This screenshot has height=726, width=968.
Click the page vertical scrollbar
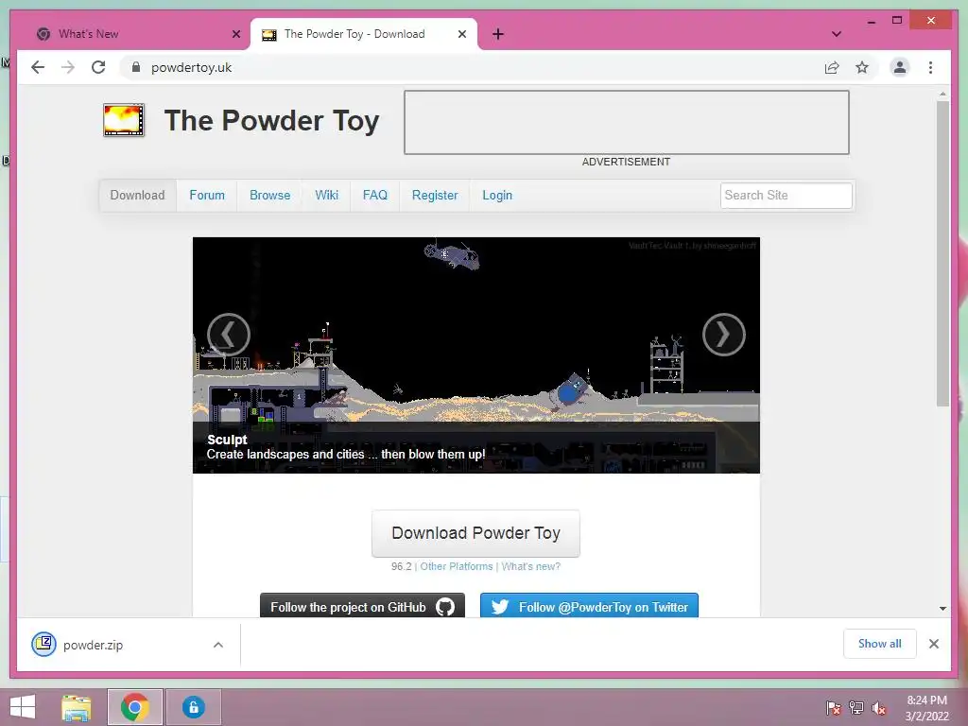pyautogui.click(x=942, y=253)
